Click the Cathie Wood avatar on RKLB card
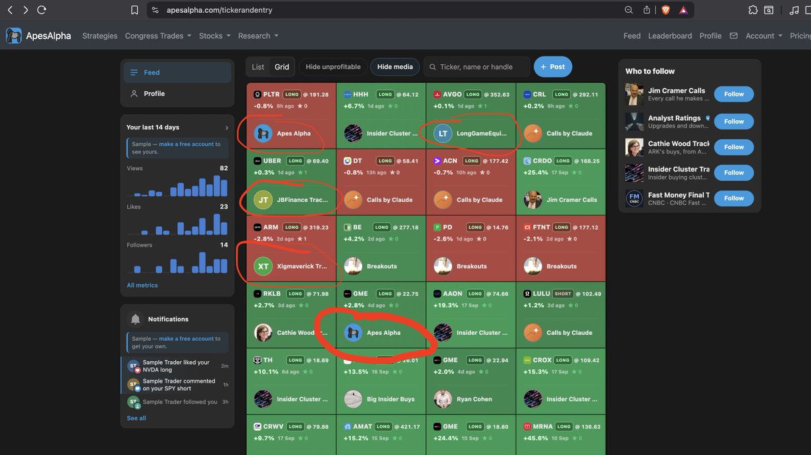Screen dimensions: 811x455 click(x=262, y=332)
